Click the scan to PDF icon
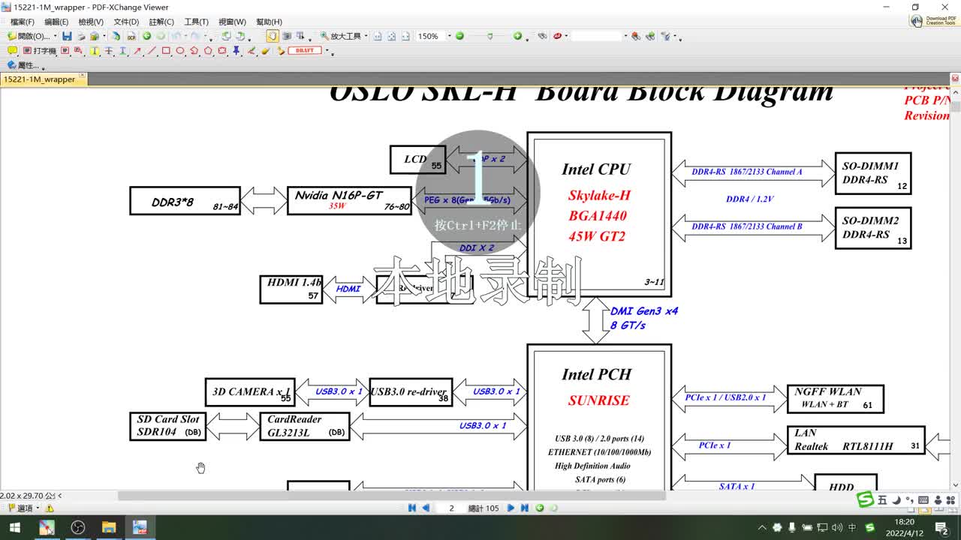The width and height of the screenshot is (961, 540). pos(116,36)
